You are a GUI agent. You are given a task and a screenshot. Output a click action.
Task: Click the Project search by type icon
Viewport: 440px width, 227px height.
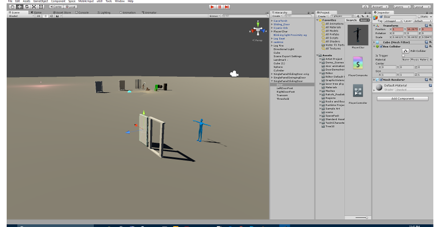358,16
